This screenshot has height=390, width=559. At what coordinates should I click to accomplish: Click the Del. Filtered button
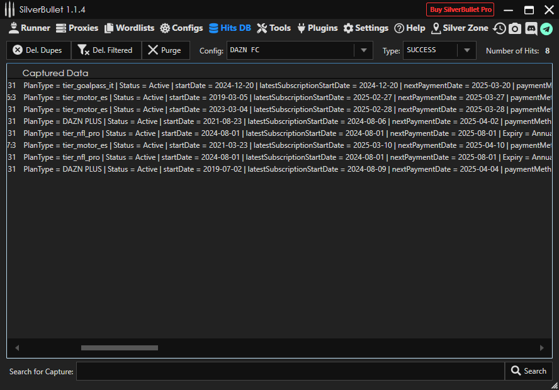(x=106, y=50)
